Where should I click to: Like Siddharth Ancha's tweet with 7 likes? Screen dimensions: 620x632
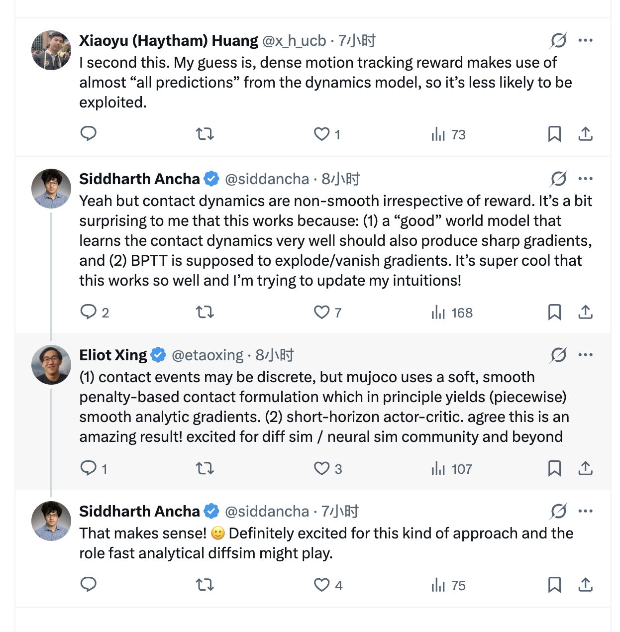(327, 312)
